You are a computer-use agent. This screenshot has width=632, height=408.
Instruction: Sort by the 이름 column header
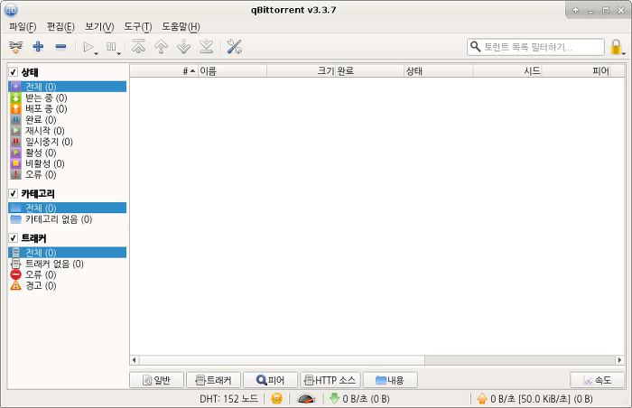[x=233, y=71]
